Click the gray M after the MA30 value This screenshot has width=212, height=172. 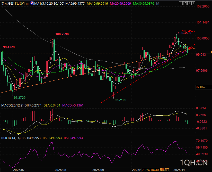point(157,4)
